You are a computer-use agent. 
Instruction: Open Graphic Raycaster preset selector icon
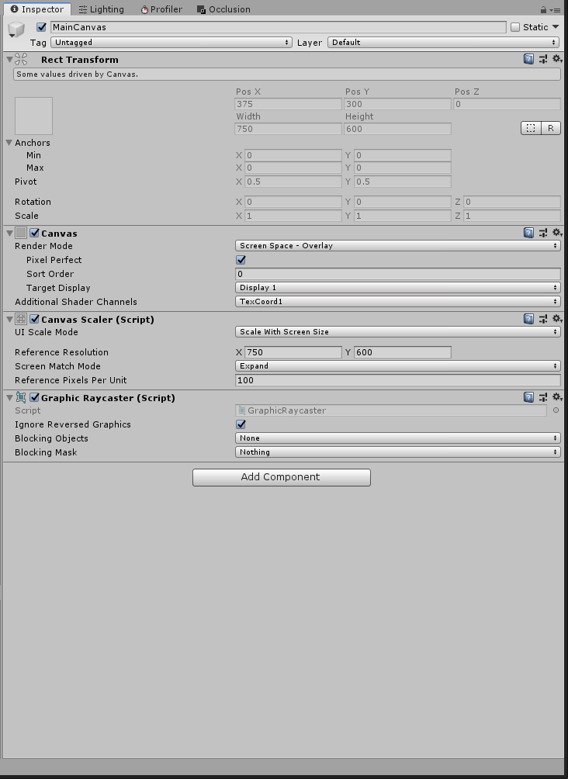click(x=543, y=397)
